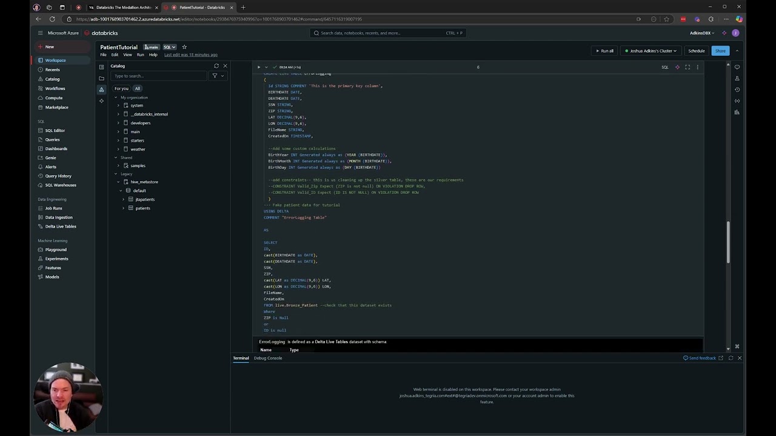Viewport: 776px width, 436px height.
Task: Refresh the Catalog panel
Action: pyautogui.click(x=216, y=65)
